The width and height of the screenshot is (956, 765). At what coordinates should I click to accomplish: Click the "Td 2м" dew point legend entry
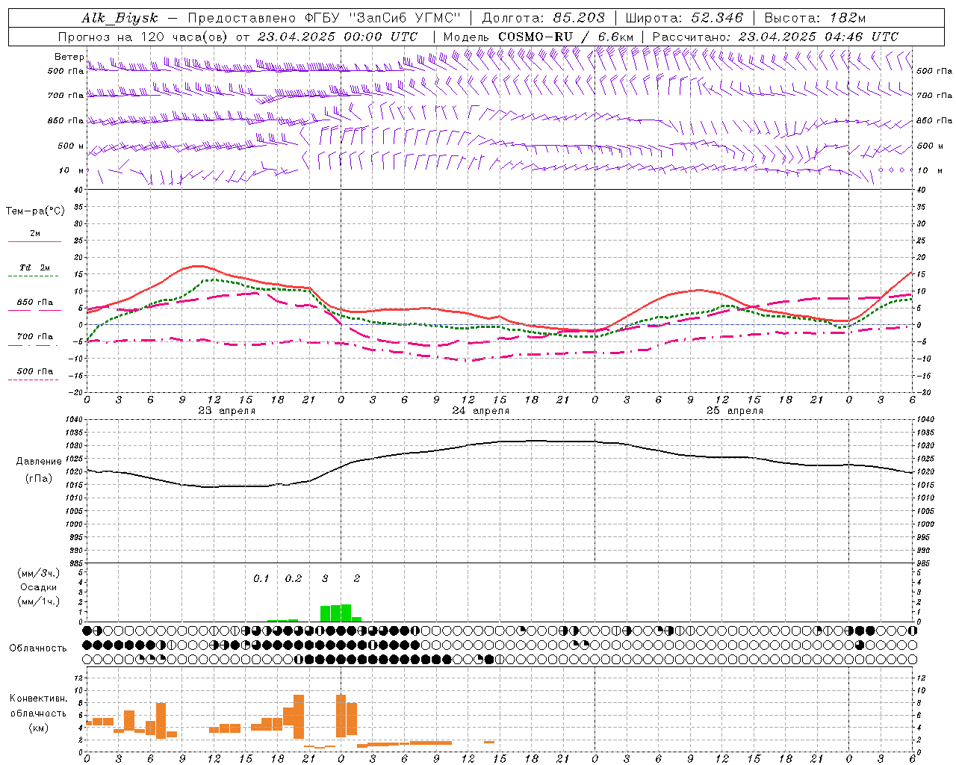pyautogui.click(x=34, y=267)
